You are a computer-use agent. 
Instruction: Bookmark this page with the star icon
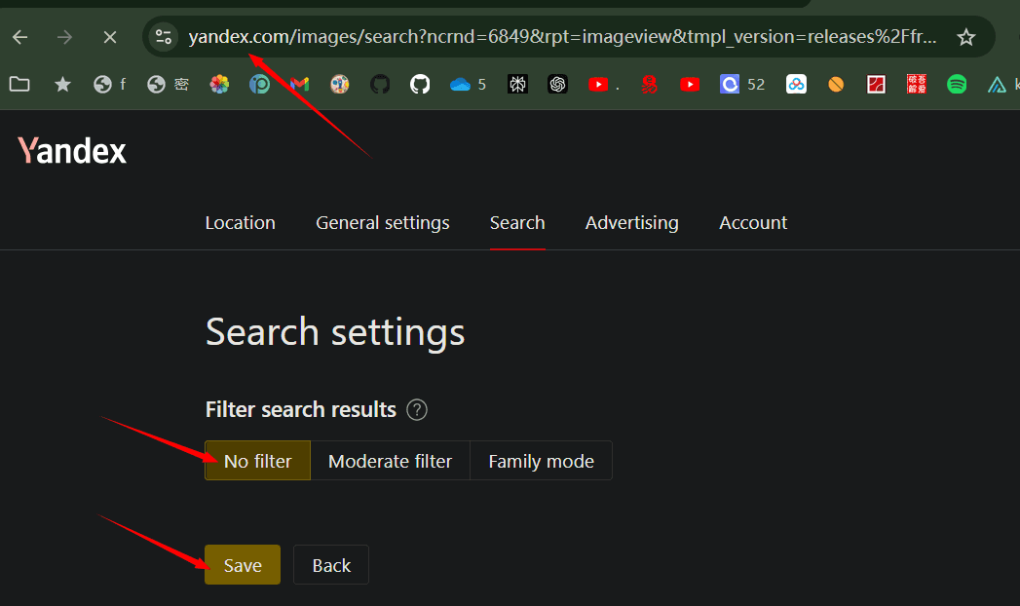click(965, 37)
